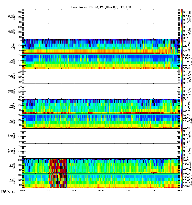Click the color bar of thd fbk scm1 panel
The height and width of the screenshot is (205, 192).
point(182,121)
